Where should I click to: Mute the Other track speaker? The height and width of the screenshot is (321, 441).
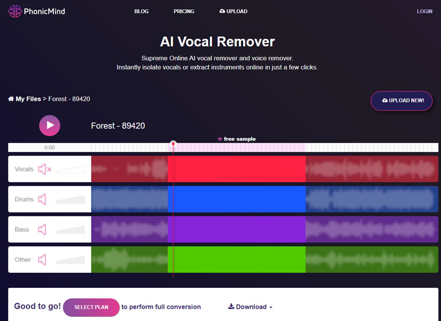click(x=42, y=260)
